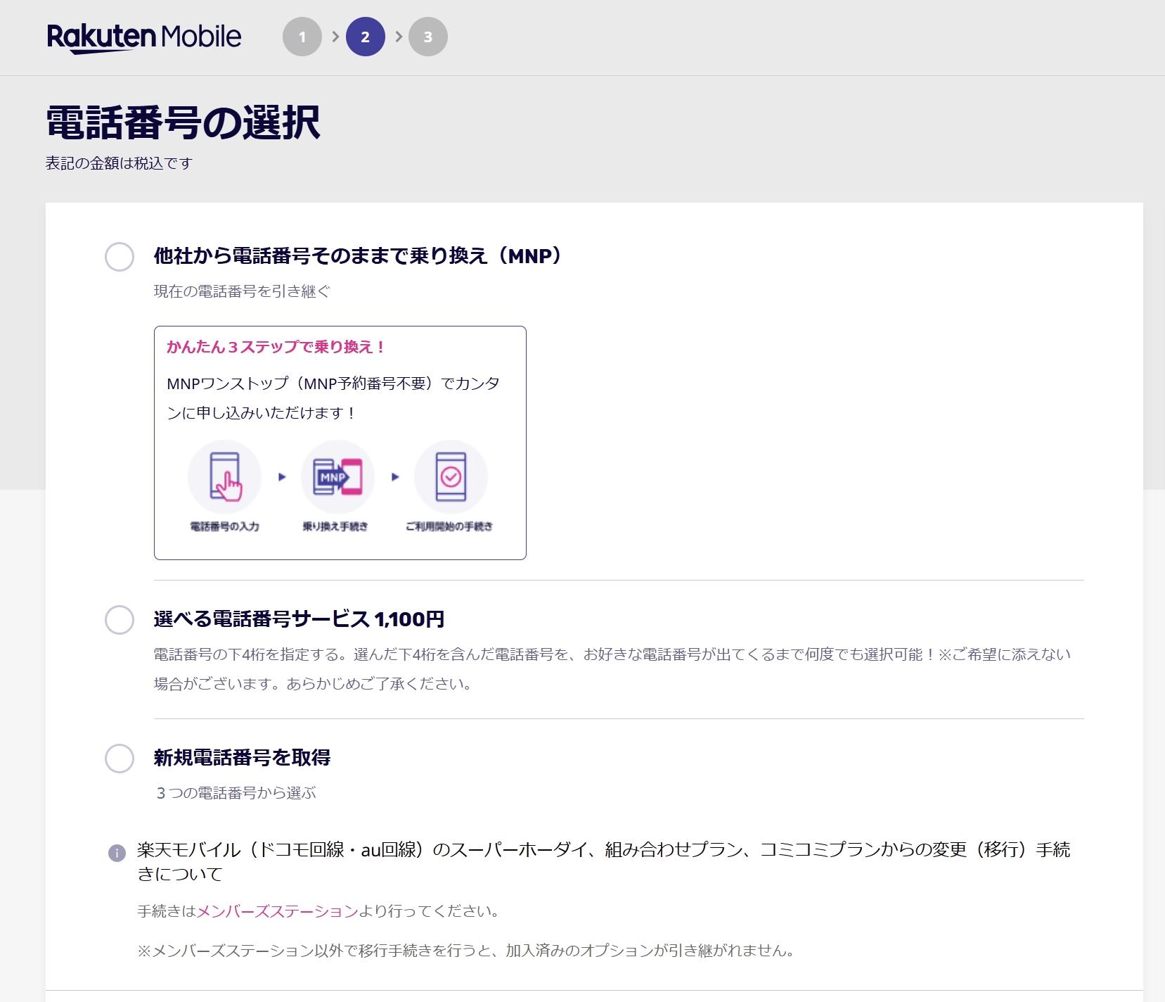The height and width of the screenshot is (1002, 1165).
Task: Click the Rakuten Mobile logo
Action: pos(144,37)
